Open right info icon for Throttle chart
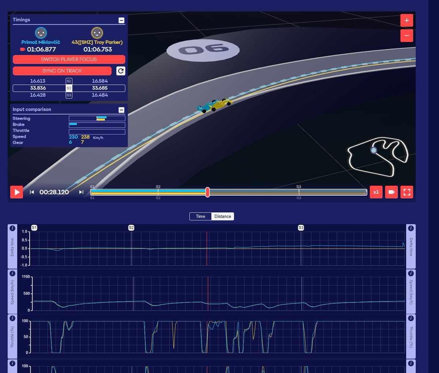 (411, 318)
